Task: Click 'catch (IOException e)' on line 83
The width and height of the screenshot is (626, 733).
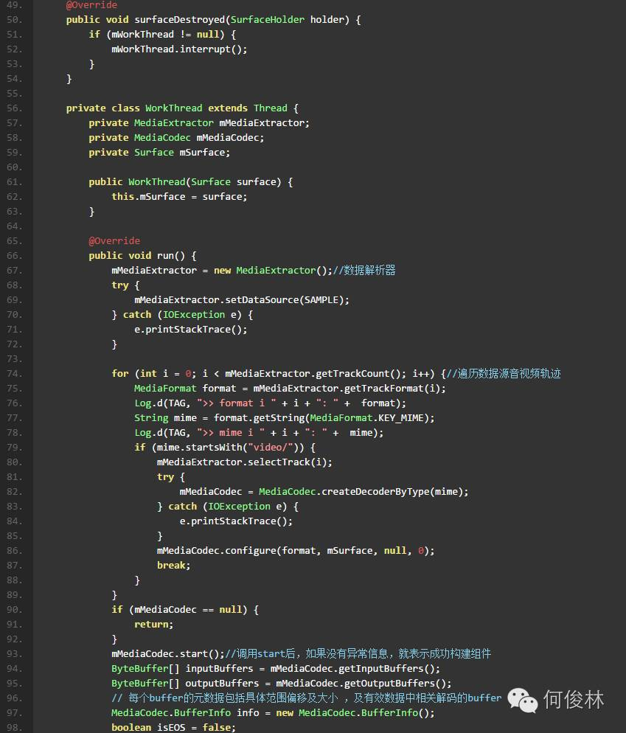Action: tap(228, 507)
